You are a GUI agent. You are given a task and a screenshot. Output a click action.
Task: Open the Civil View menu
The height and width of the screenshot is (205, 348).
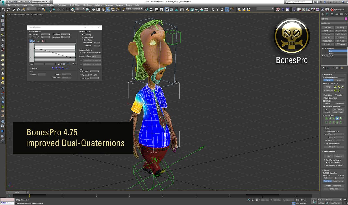(98, 5)
